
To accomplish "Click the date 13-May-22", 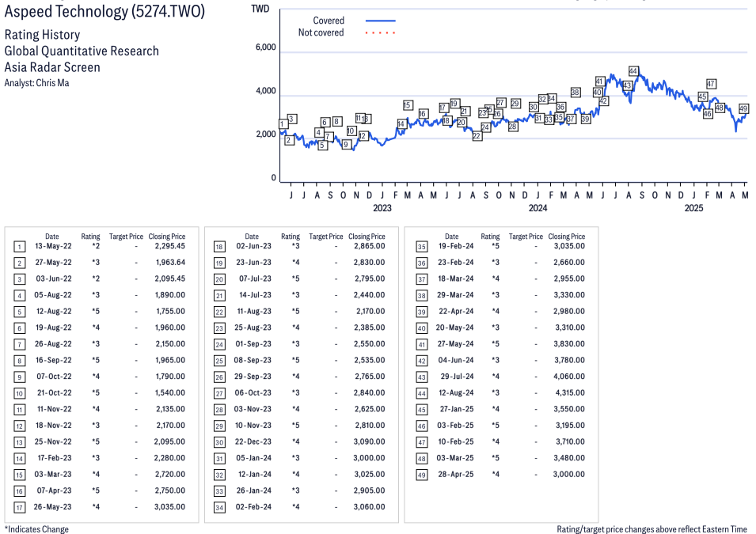I will tap(53, 246).
